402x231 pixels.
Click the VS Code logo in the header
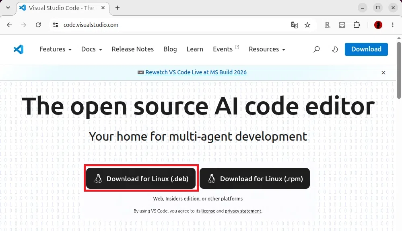tap(19, 49)
